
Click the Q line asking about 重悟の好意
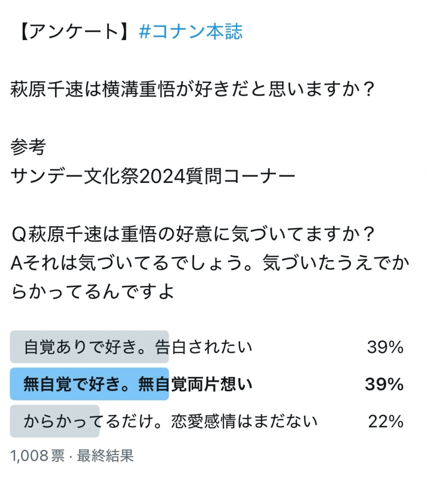pyautogui.click(x=192, y=235)
